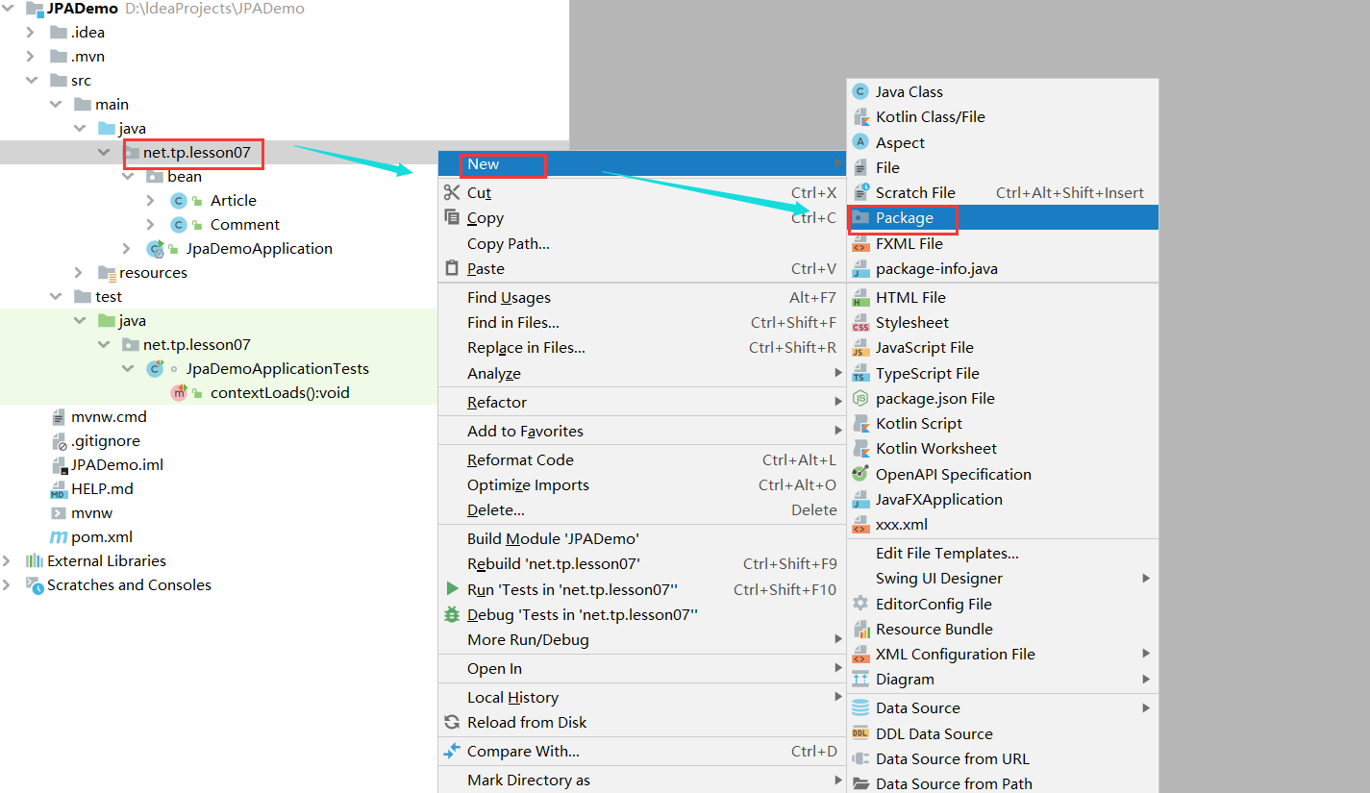Expand the .mvn folder
The image size is (1370, 793).
tap(32, 57)
